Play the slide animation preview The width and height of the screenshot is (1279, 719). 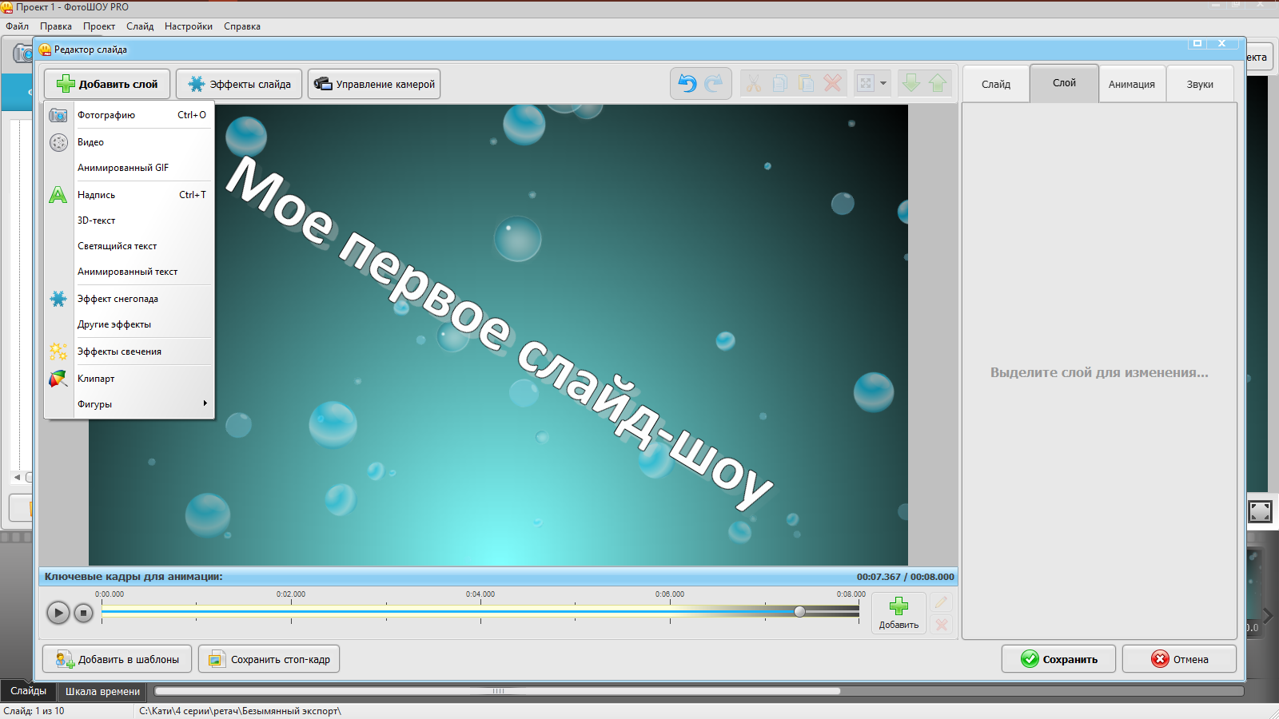coord(58,613)
